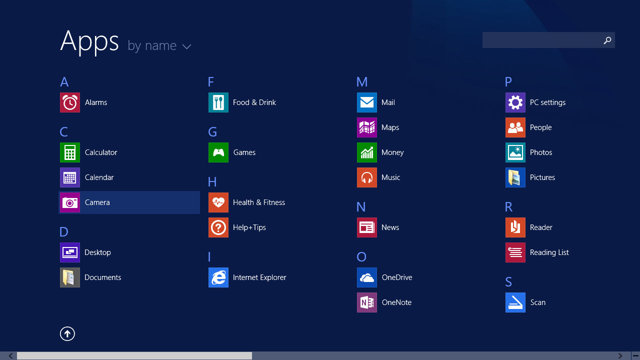Open the Maps app icon
This screenshot has width=640, height=360.
pos(367,127)
